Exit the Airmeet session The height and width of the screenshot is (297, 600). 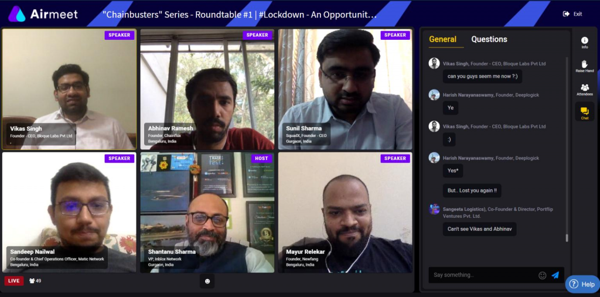coord(572,14)
